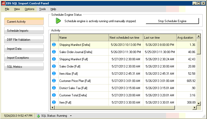View SQL Metrics

24,66
